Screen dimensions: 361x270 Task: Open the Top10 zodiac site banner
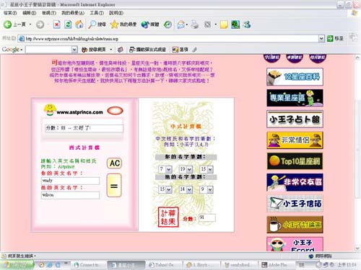click(x=295, y=161)
